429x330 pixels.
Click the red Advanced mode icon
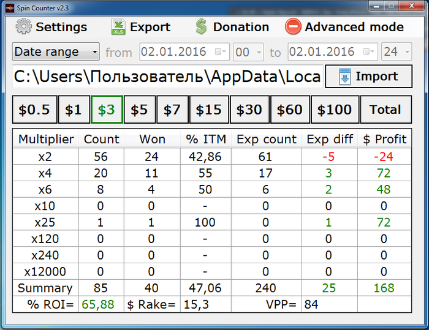[293, 26]
